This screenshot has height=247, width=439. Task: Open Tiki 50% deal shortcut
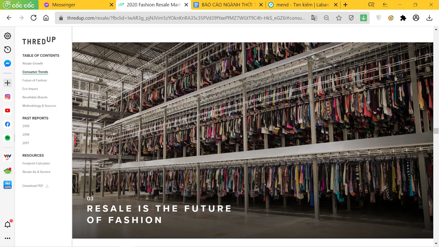pos(7,185)
